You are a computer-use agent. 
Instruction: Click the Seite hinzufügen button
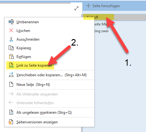click(103, 6)
